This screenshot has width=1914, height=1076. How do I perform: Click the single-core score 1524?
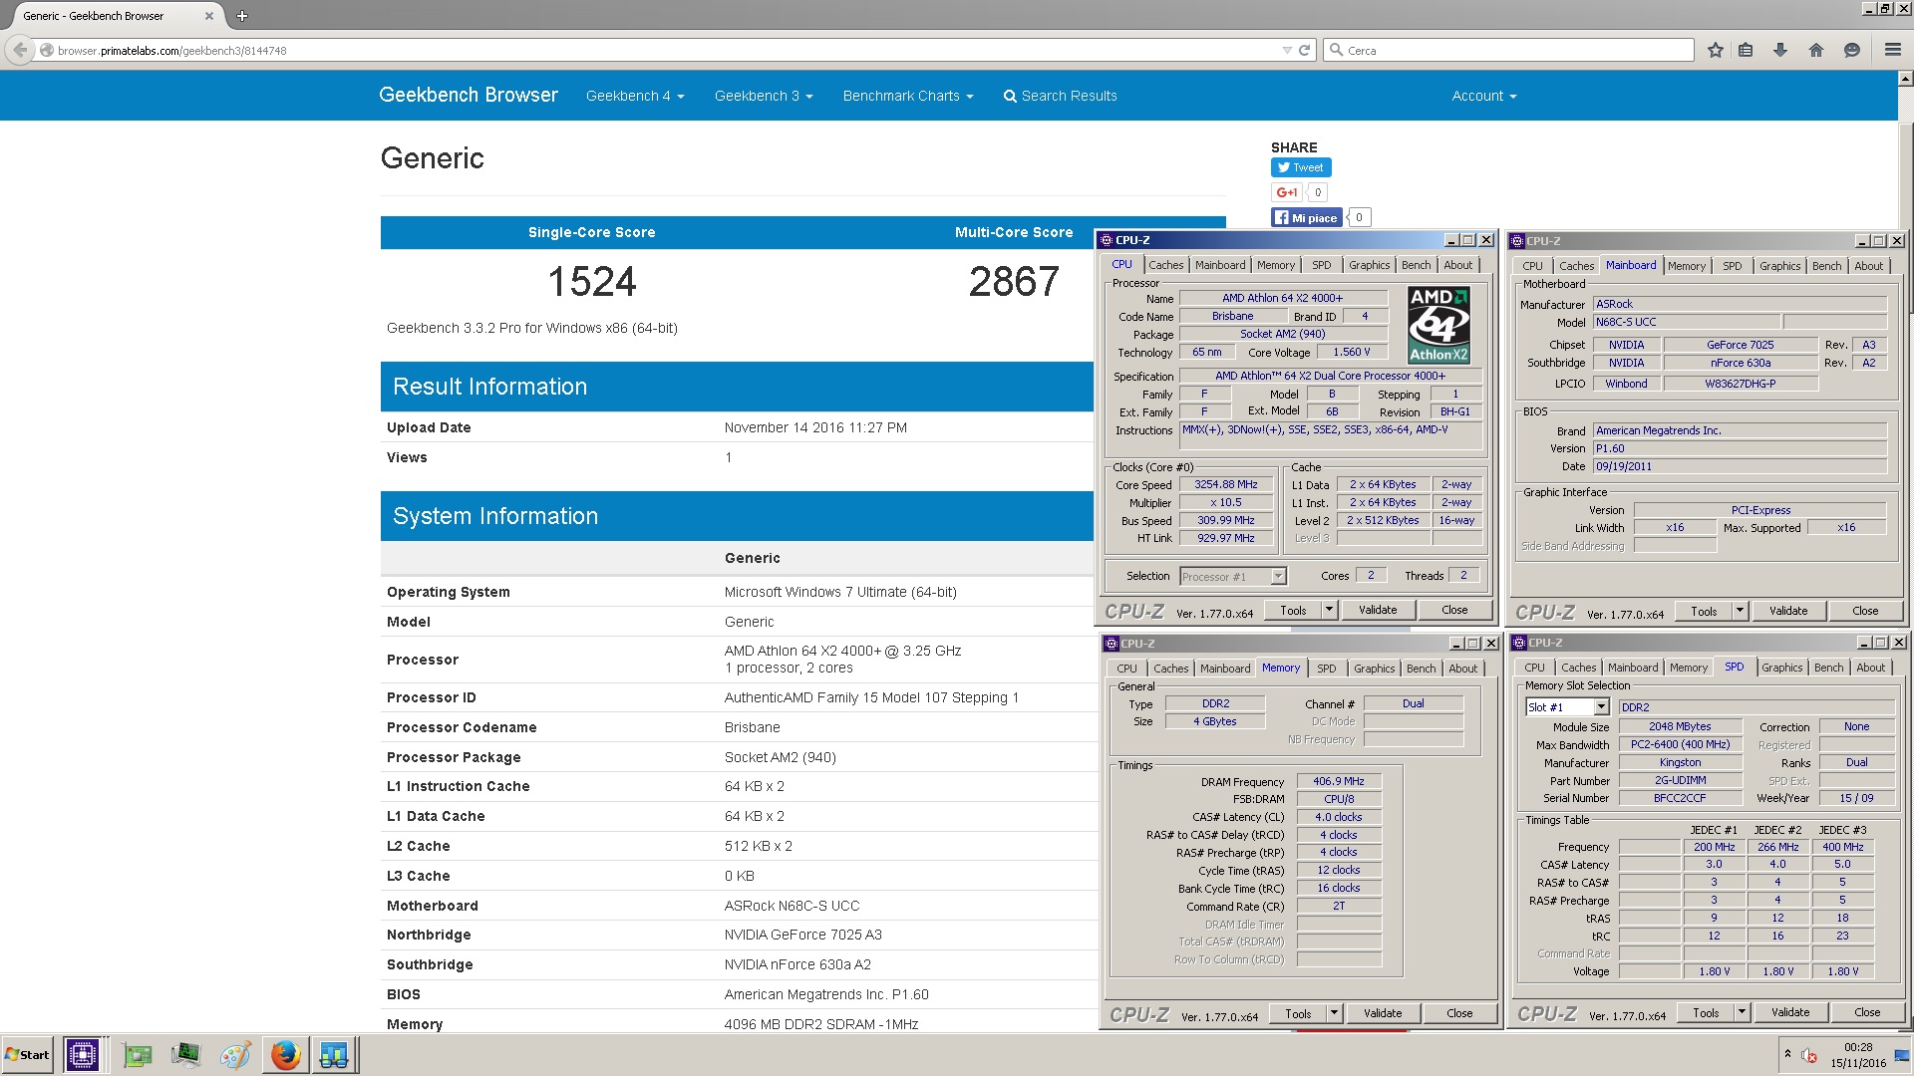coord(592,281)
